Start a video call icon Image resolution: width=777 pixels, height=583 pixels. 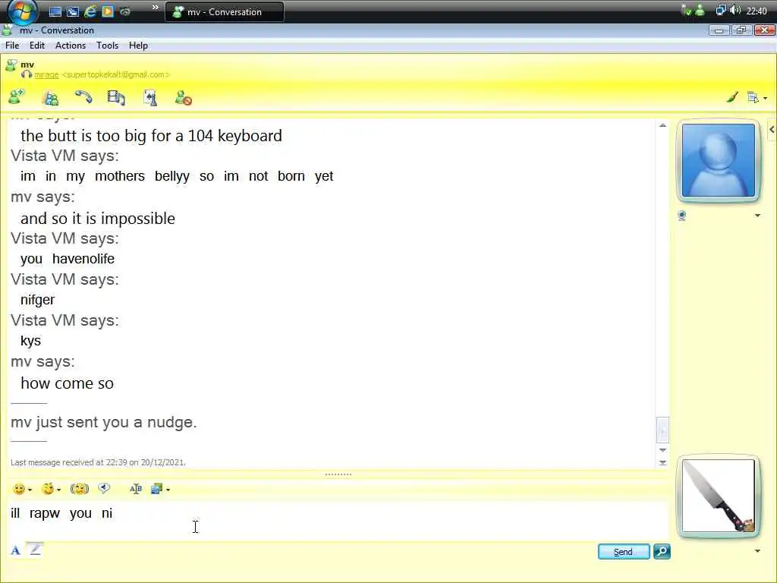click(x=116, y=97)
